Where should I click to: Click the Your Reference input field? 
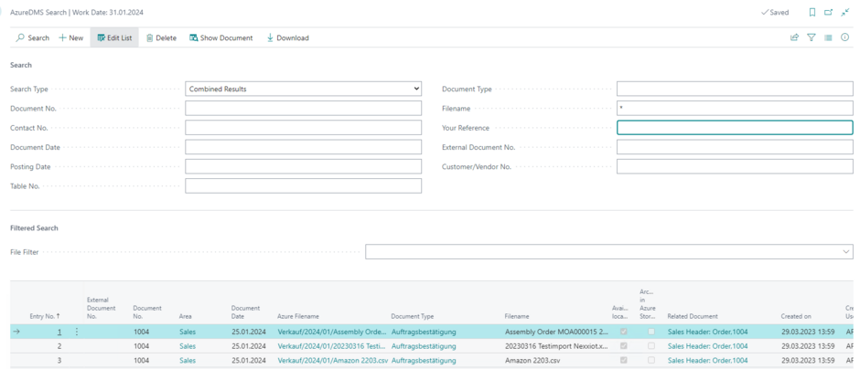735,128
